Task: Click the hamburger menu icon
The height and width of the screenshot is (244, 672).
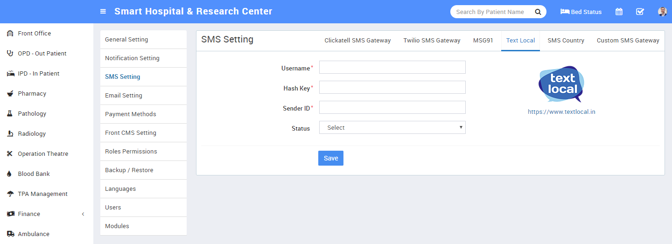Action: [x=103, y=12]
